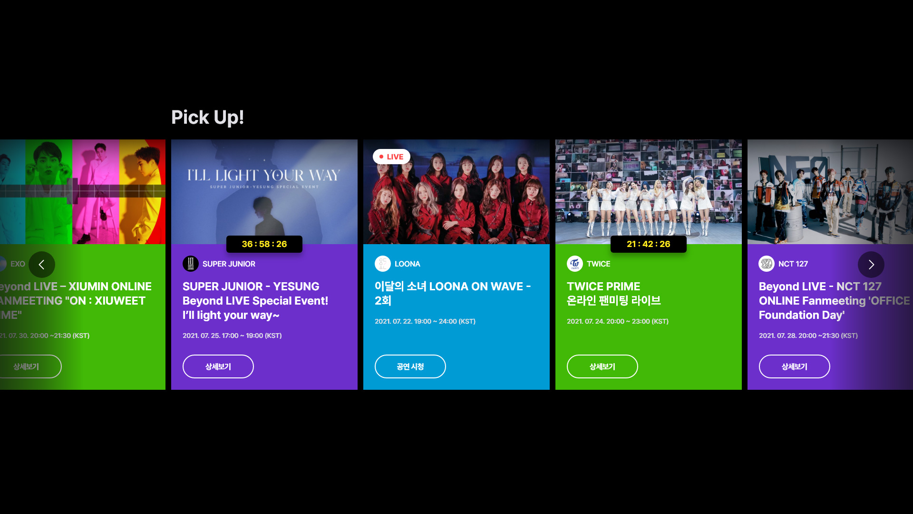
Task: Click the EXO artist name label
Action: 18,264
